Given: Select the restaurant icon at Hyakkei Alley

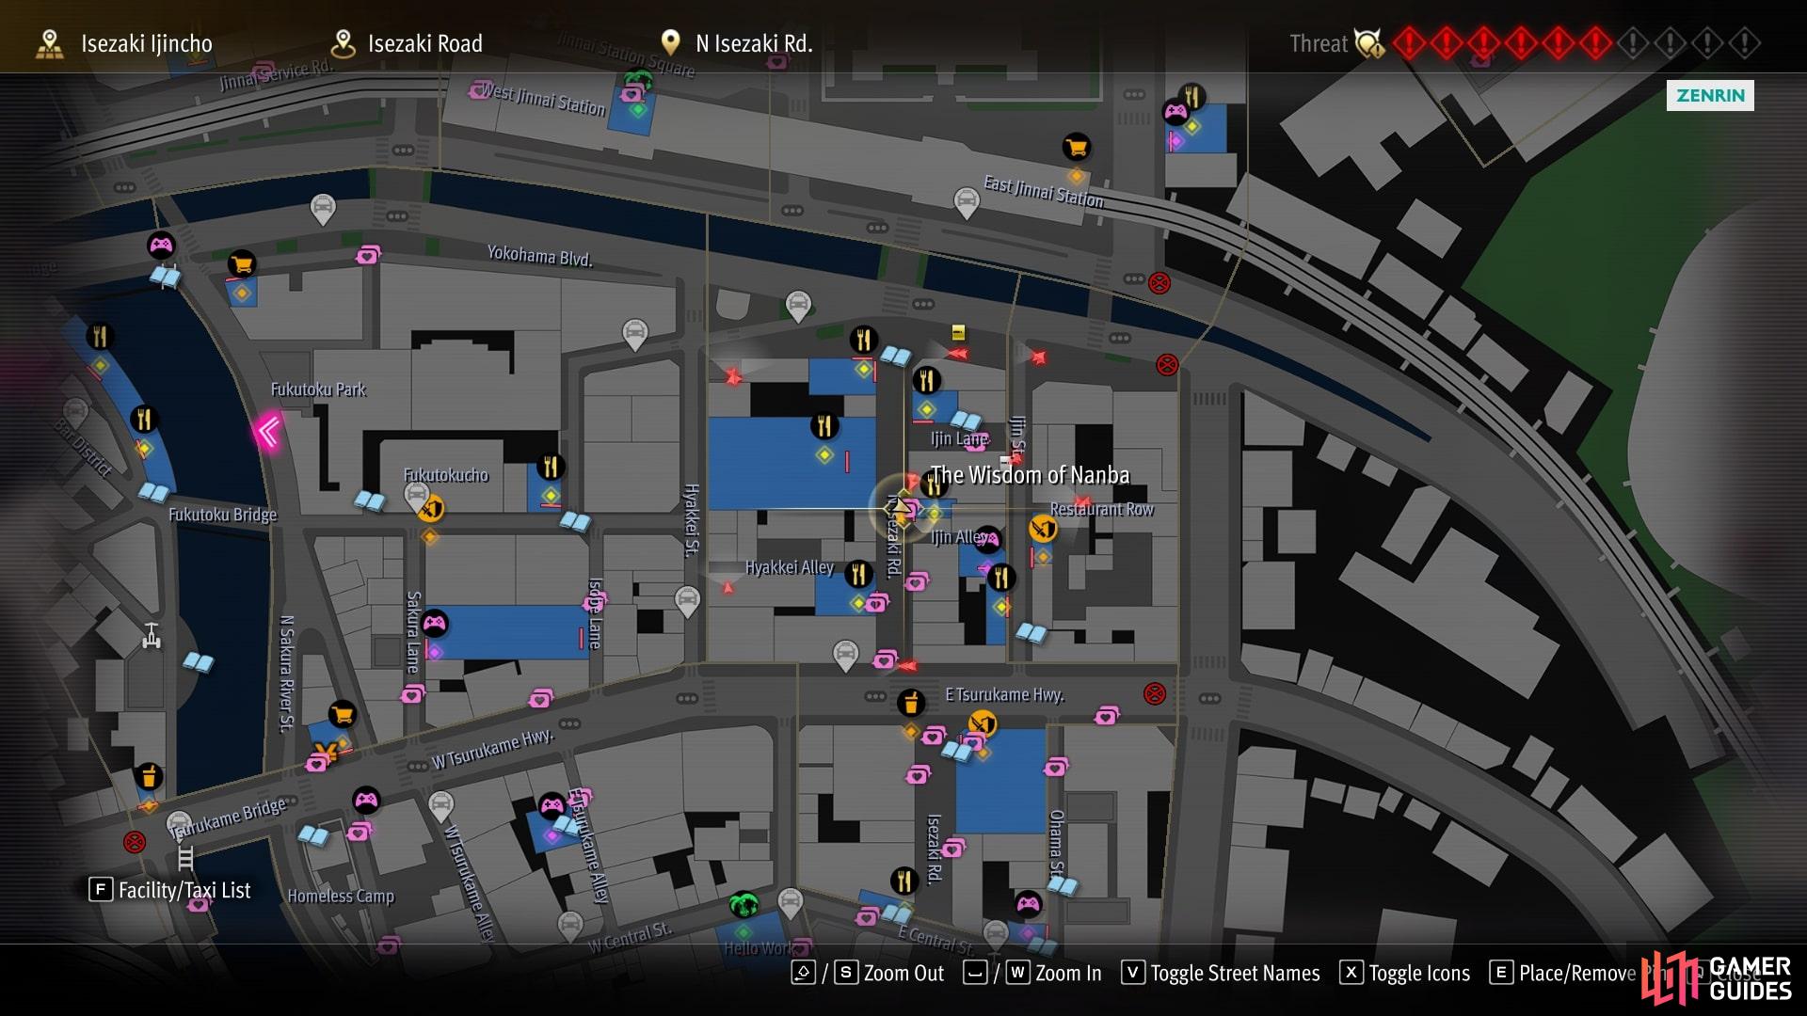Looking at the screenshot, I should click(858, 573).
